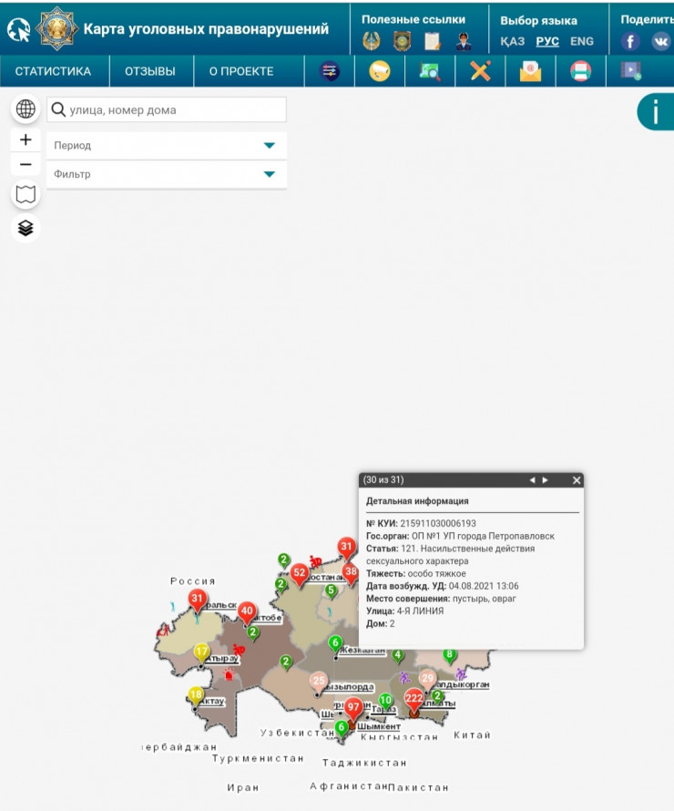The image size is (674, 811).
Task: Open the map search magnifier tool
Action: tap(430, 71)
